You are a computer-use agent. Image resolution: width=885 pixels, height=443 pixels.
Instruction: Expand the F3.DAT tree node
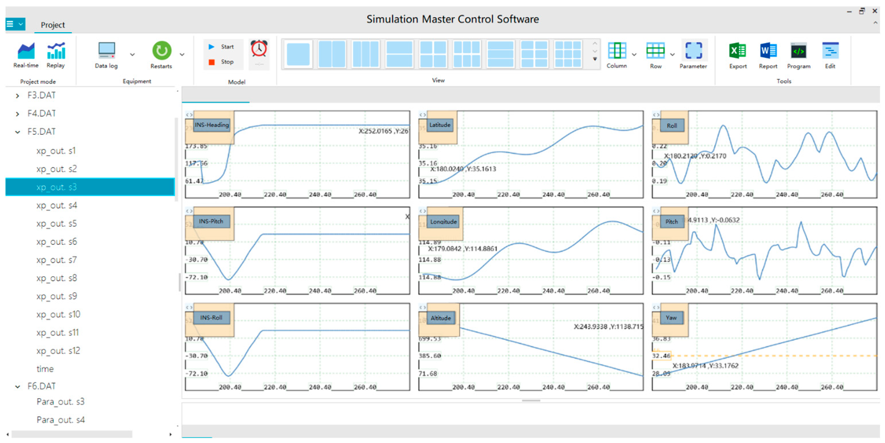[x=18, y=96]
